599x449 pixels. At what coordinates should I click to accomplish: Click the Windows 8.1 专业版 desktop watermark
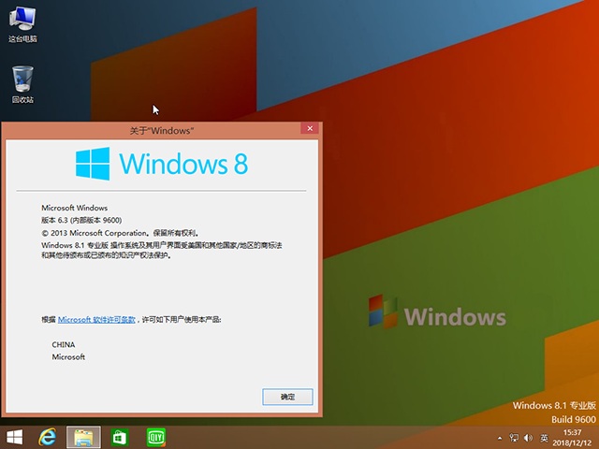pyautogui.click(x=554, y=405)
